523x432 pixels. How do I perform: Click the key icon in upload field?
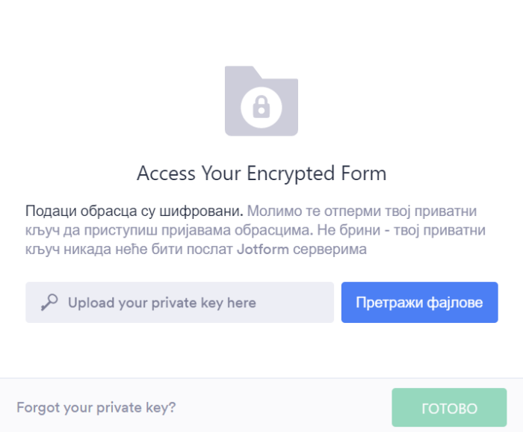50,303
